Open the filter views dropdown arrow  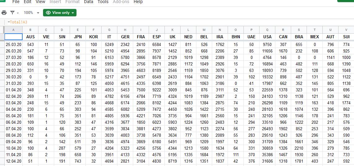pos(18,13)
